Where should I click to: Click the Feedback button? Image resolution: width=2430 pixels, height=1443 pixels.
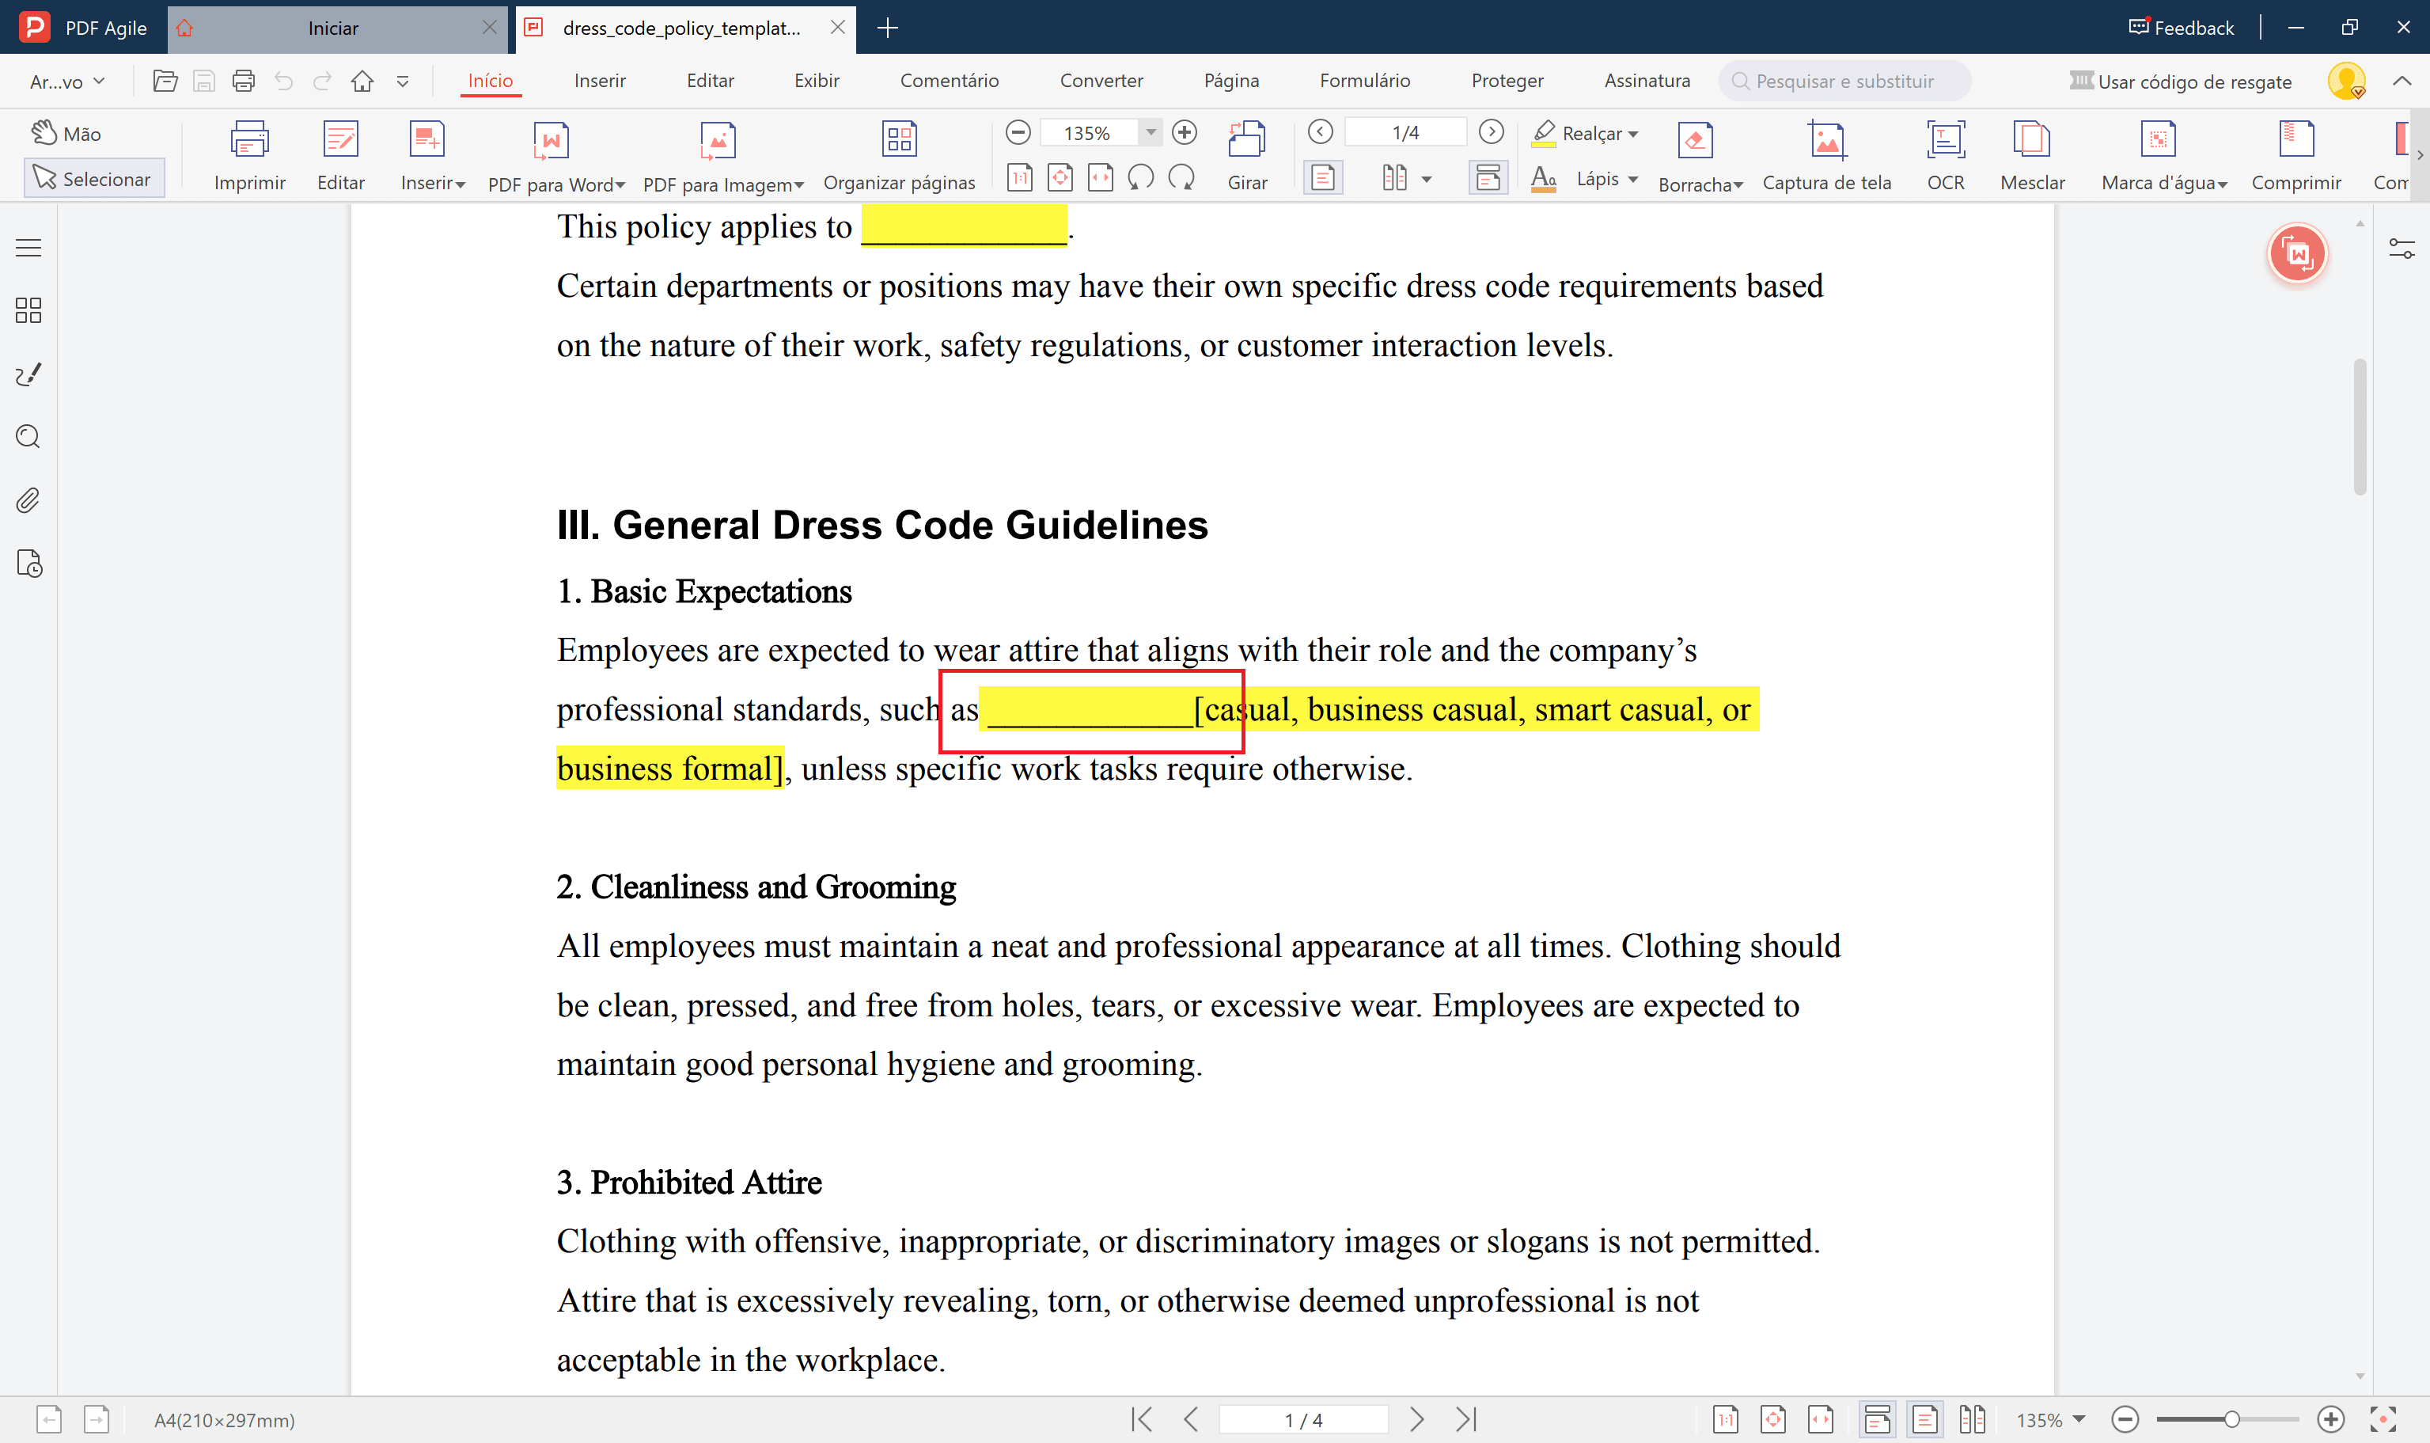tap(2182, 28)
